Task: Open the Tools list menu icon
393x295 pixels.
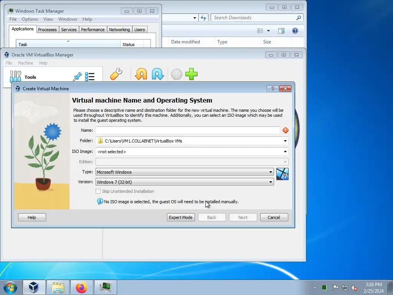Action: (x=90, y=76)
